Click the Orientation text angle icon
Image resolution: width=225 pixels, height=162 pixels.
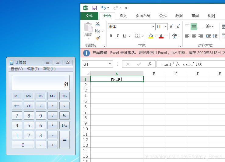pos(208,27)
